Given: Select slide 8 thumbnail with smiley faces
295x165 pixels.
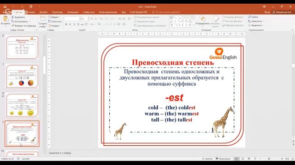Looking at the screenshot, I should [x=22, y=105].
